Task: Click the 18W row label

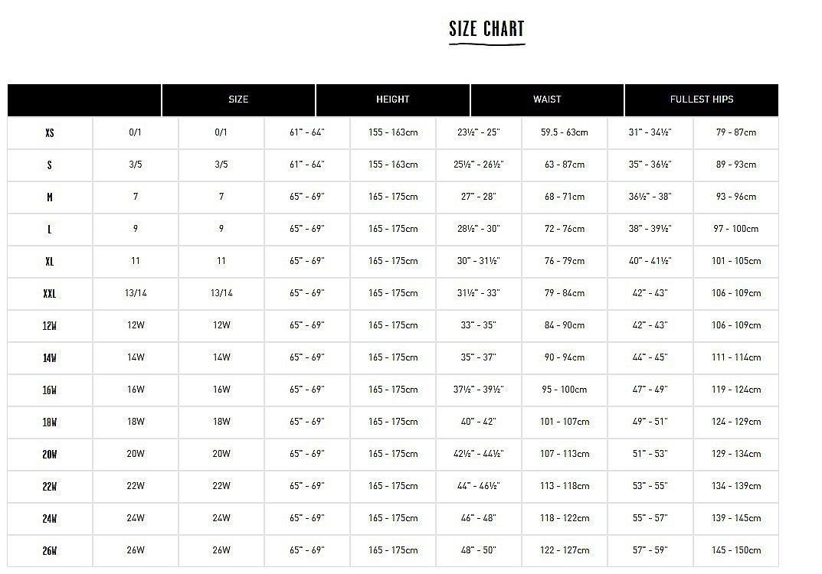Action: [x=50, y=422]
